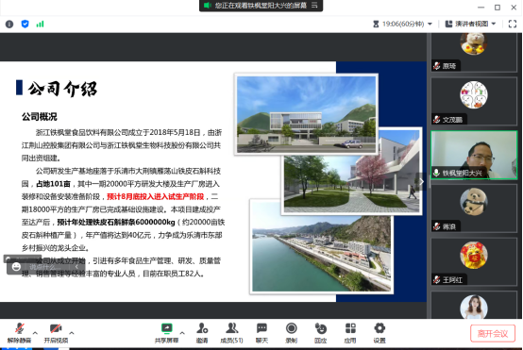Start recording with 录制 icon
This screenshot has width=523, height=350.
(291, 333)
